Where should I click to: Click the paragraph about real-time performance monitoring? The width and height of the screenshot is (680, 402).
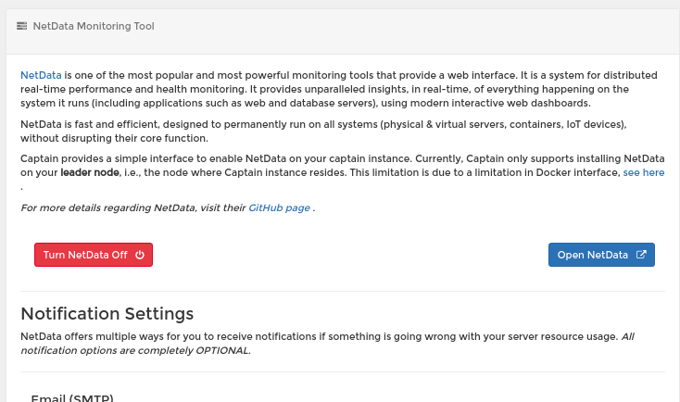(340, 89)
